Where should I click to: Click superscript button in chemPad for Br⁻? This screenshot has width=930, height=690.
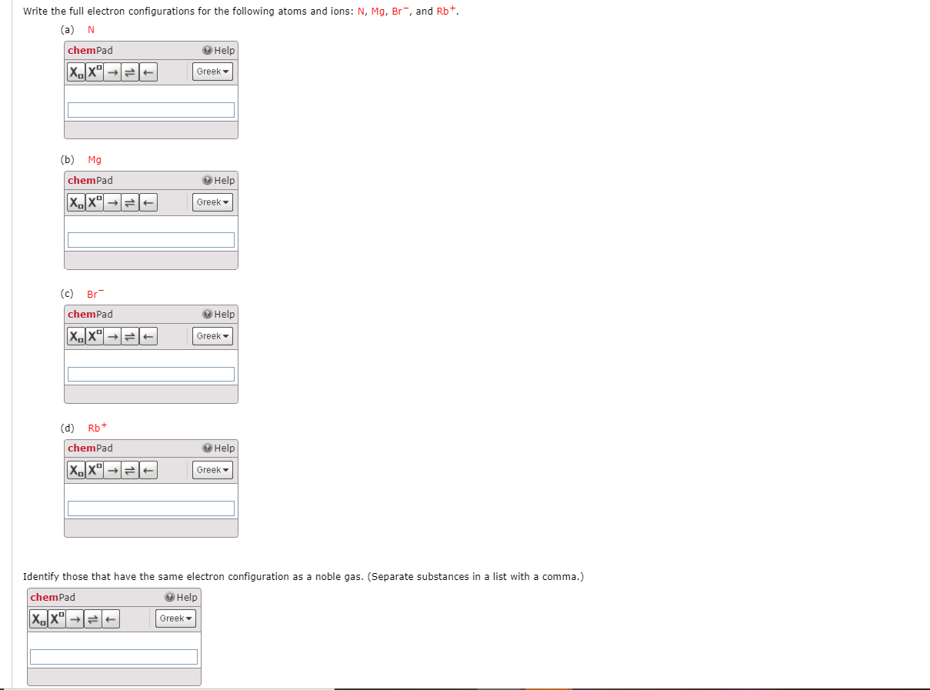click(95, 337)
